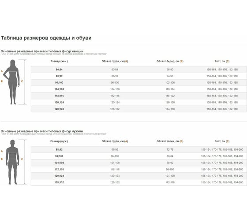
Task: Click height cell in men's 120;124 row
Action: (222, 176)
